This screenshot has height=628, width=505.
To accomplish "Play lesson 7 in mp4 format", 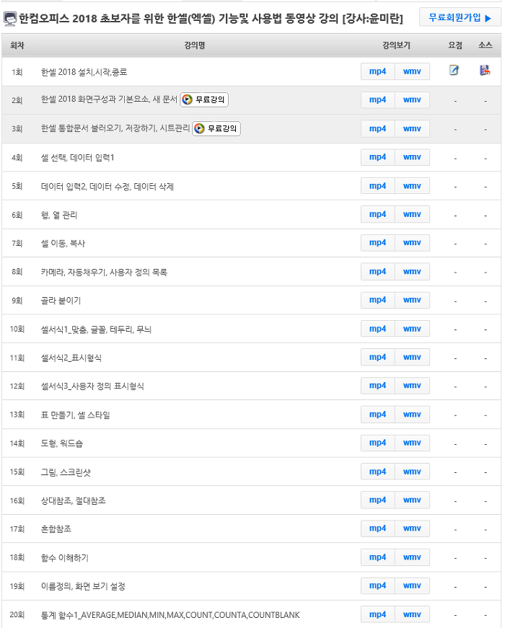I will (x=377, y=243).
